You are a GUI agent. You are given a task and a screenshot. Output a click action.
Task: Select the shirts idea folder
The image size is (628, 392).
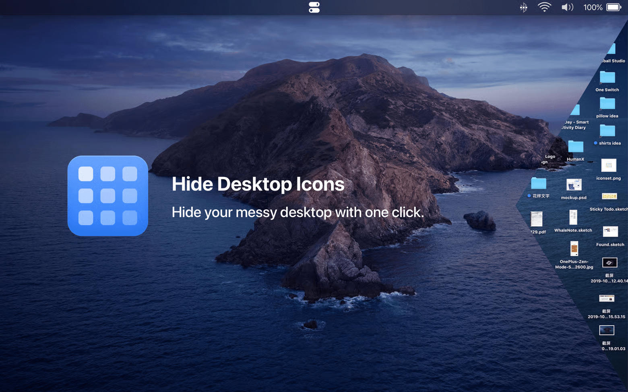[607, 131]
